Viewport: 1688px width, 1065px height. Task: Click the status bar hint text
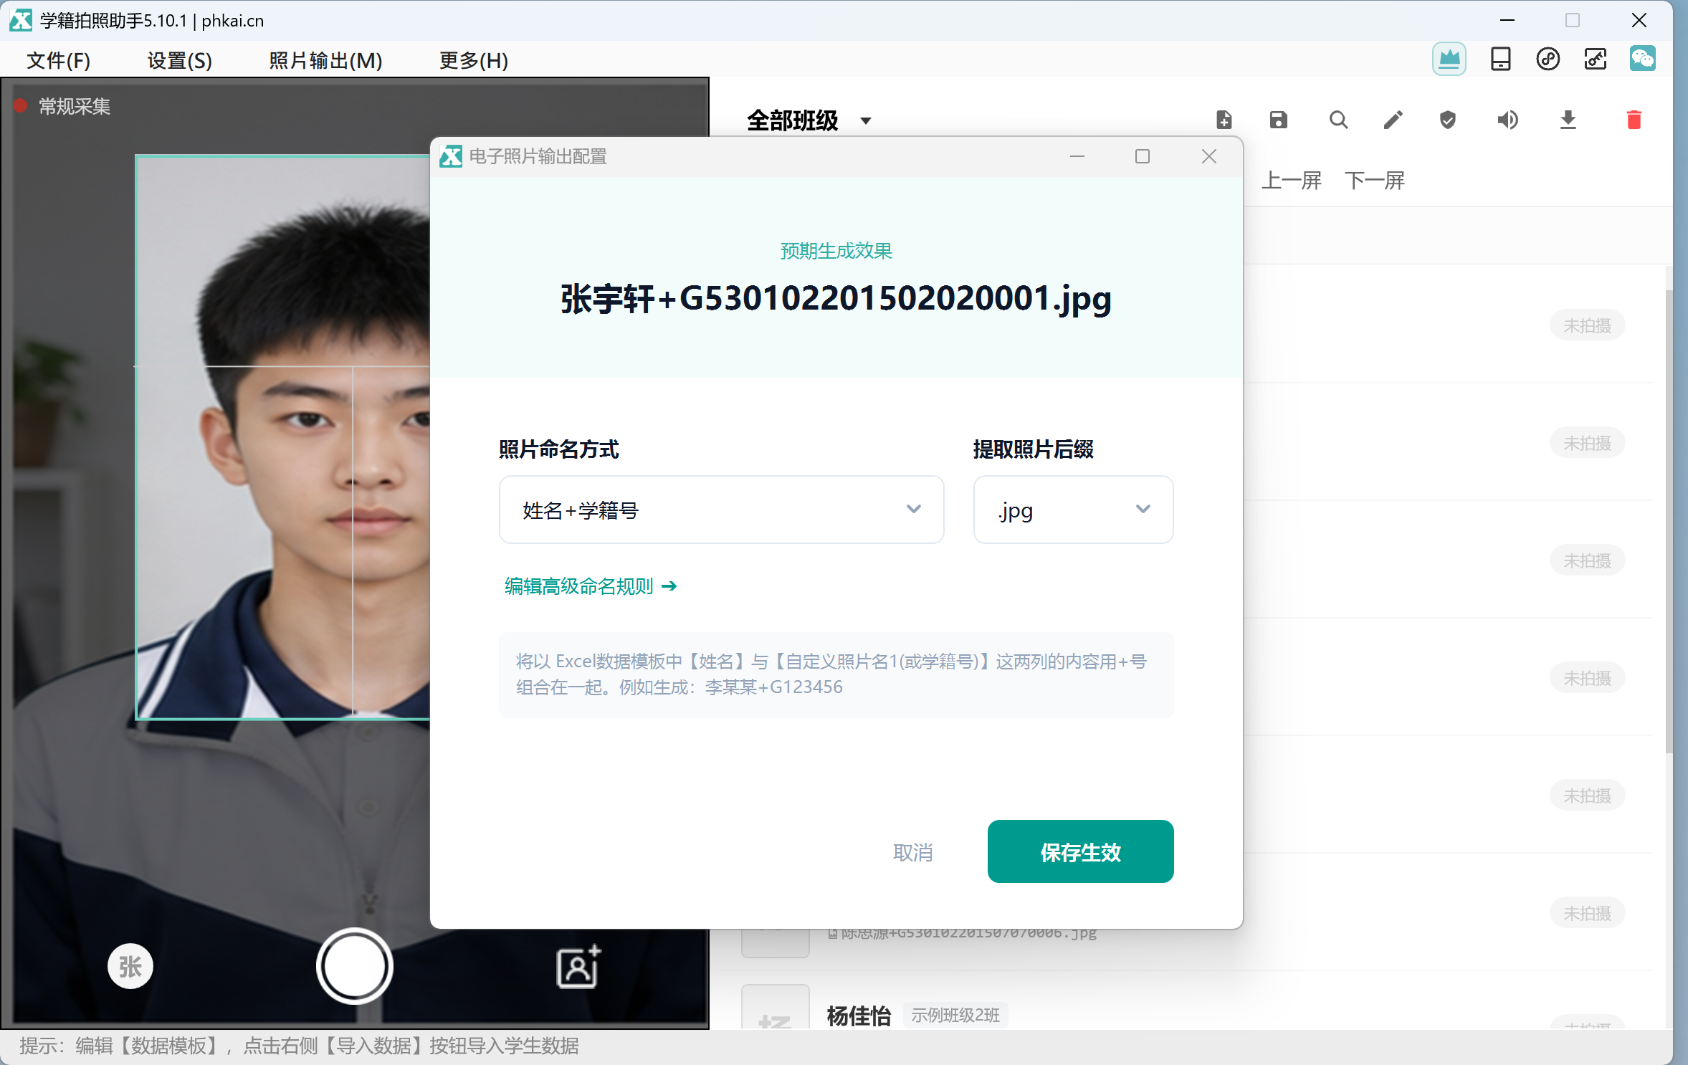click(x=299, y=1046)
